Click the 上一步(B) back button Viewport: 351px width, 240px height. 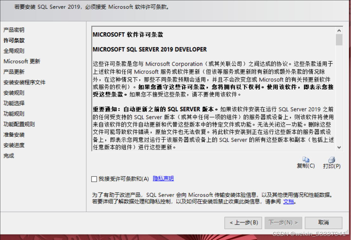point(243,223)
